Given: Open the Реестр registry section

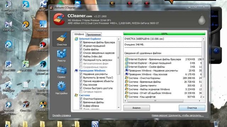Looking at the screenshot, I should click(x=61, y=55).
